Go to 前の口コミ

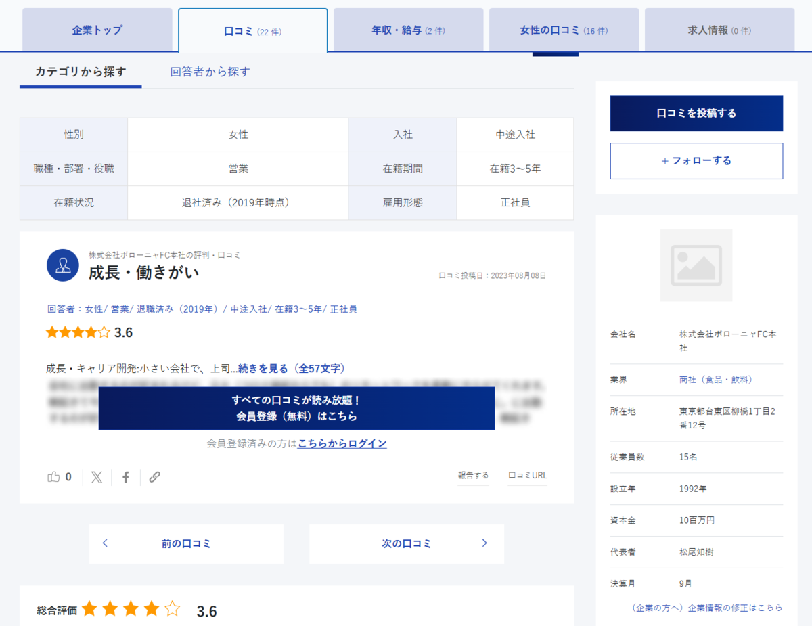pos(186,543)
